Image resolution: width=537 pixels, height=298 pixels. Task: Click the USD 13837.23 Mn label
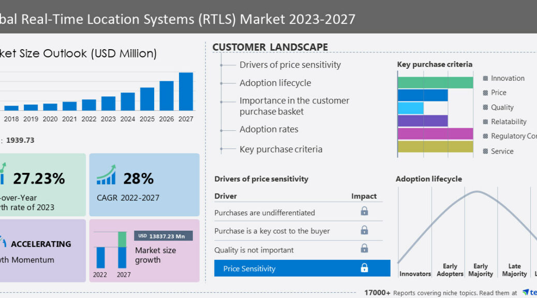point(163,236)
